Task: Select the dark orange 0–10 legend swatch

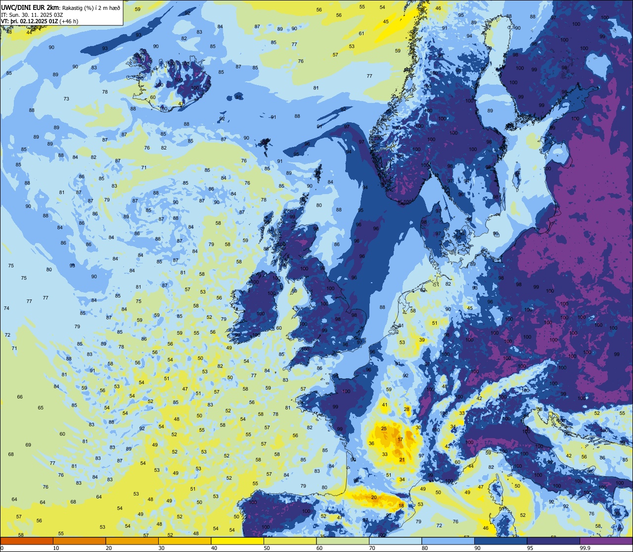Action: pos(27,541)
